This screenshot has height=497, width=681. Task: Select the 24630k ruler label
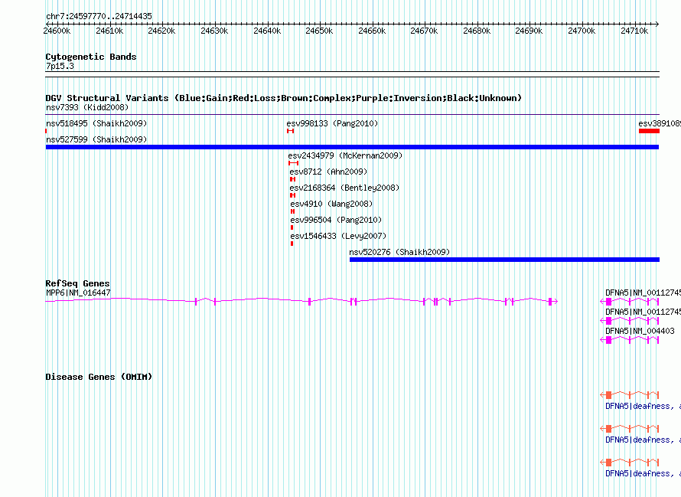coord(214,31)
